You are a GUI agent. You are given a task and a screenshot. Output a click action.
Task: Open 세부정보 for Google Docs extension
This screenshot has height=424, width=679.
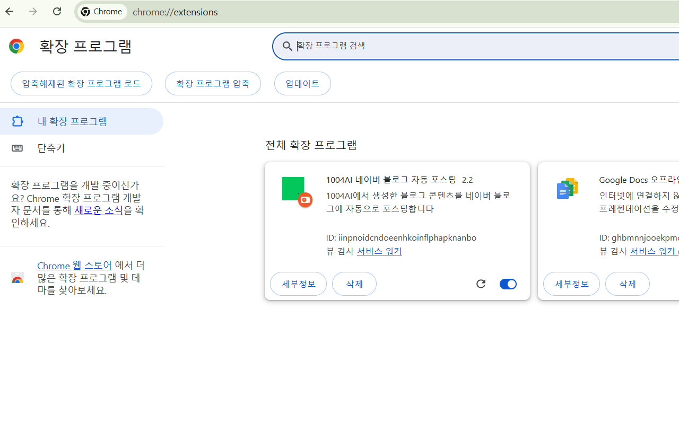pyautogui.click(x=571, y=284)
